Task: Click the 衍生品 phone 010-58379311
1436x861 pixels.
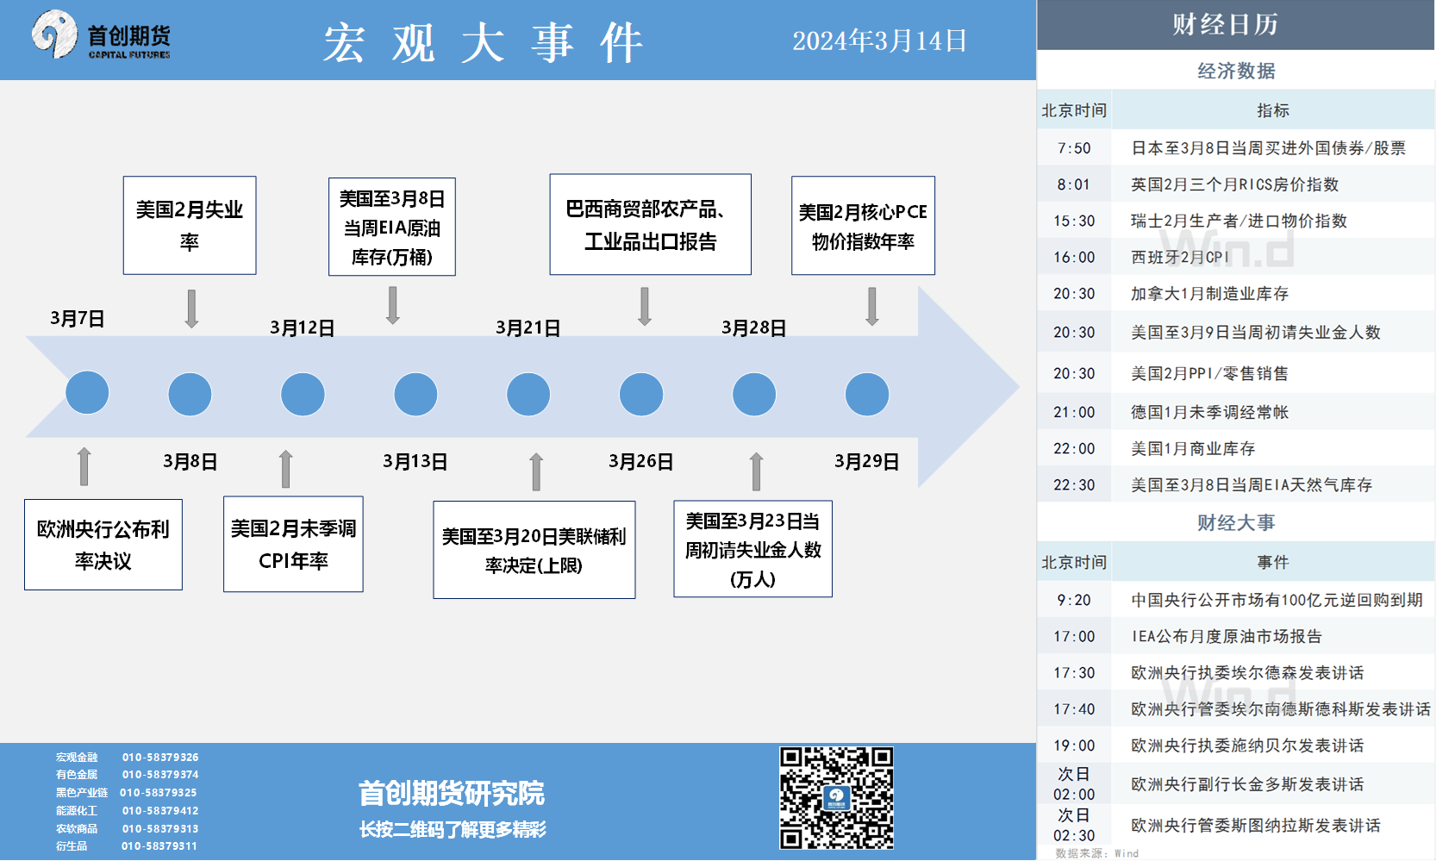Action: 159,845
